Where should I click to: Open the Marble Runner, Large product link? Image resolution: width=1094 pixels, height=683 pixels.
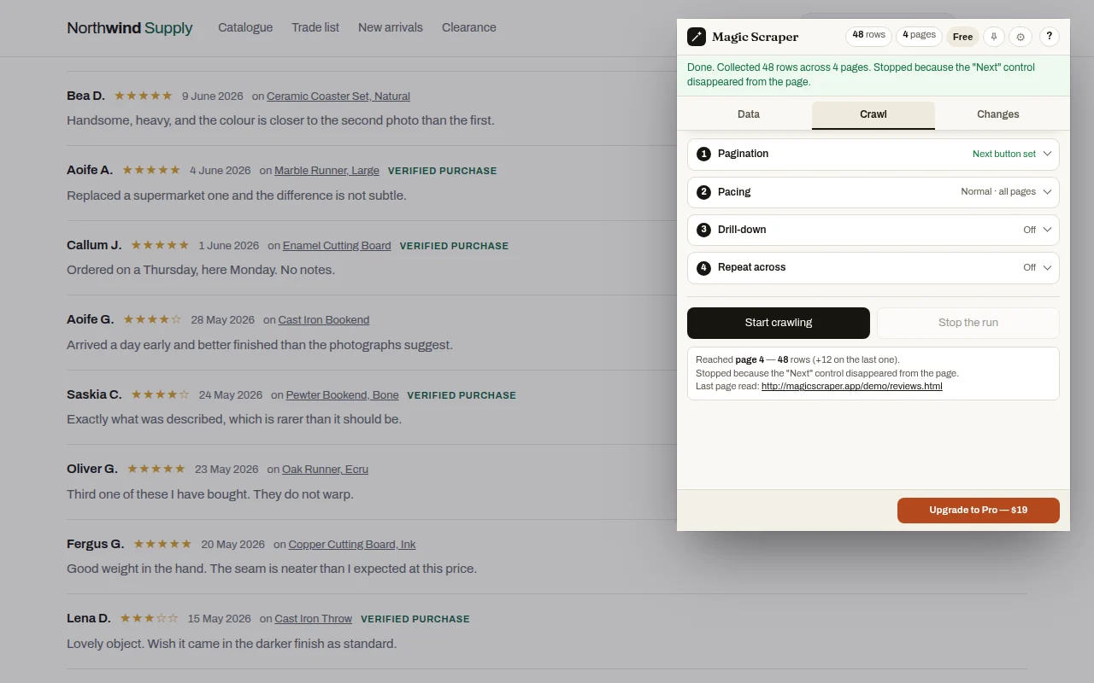[326, 171]
